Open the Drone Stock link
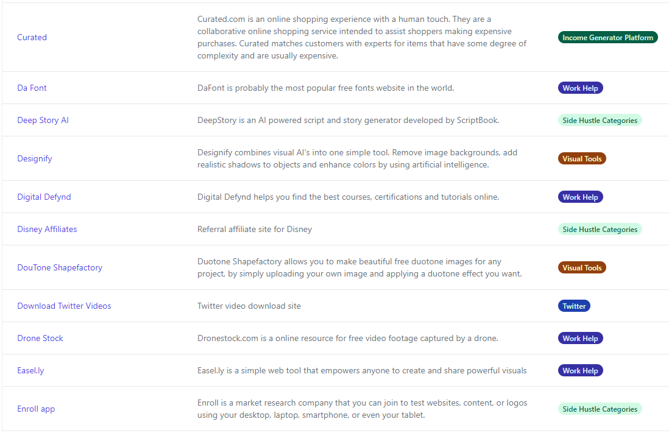669x433 pixels. [40, 338]
